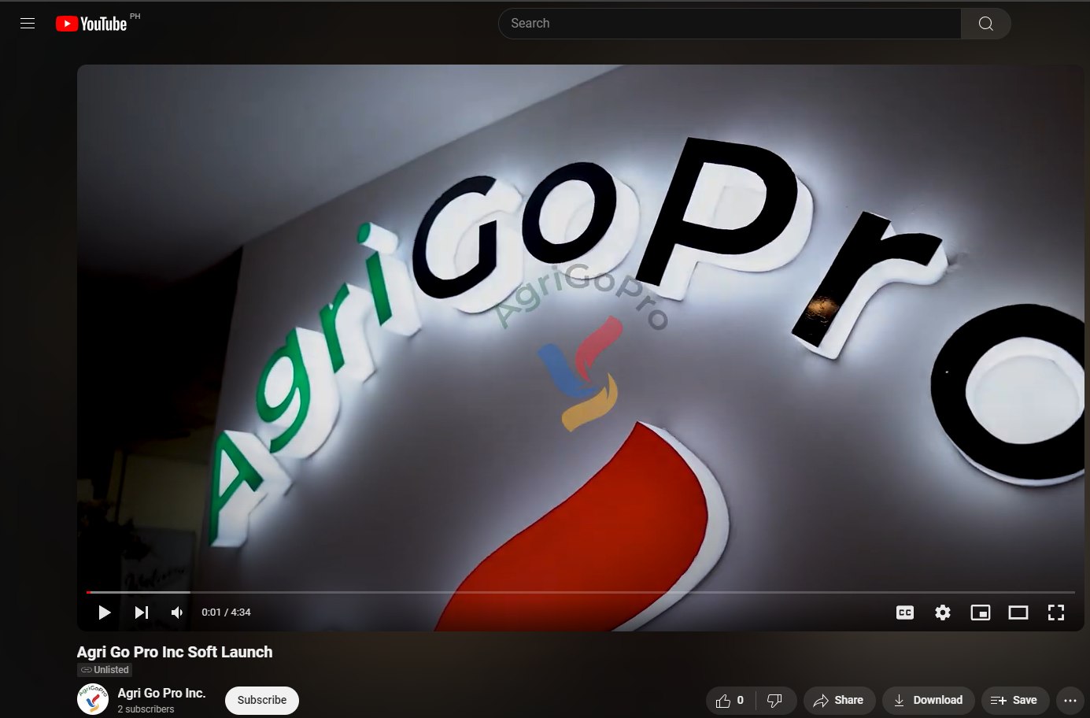The width and height of the screenshot is (1090, 718).
Task: Click the 0:01 / 4:34 time display
Action: [x=226, y=613]
